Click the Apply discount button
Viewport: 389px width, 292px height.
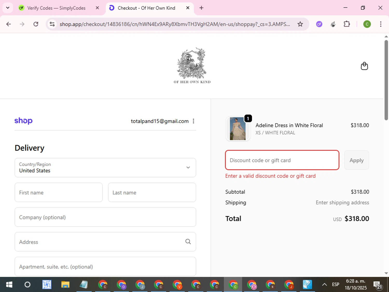point(357,160)
